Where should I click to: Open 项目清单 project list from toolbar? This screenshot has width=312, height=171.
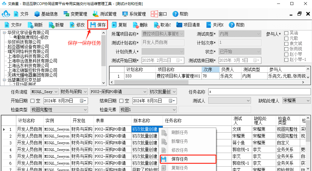click(x=188, y=25)
